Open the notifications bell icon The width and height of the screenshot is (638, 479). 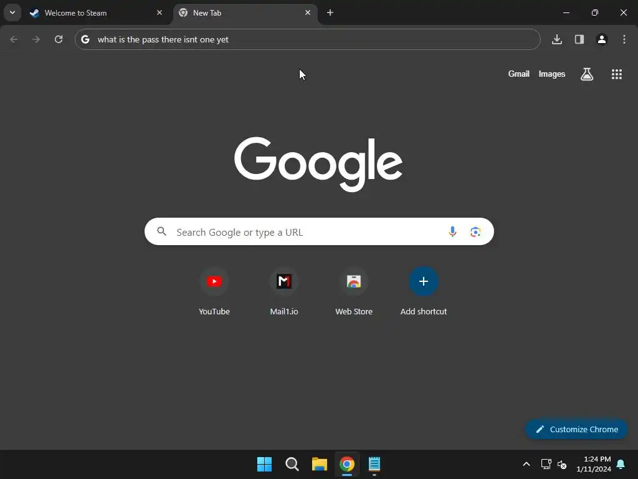(621, 464)
